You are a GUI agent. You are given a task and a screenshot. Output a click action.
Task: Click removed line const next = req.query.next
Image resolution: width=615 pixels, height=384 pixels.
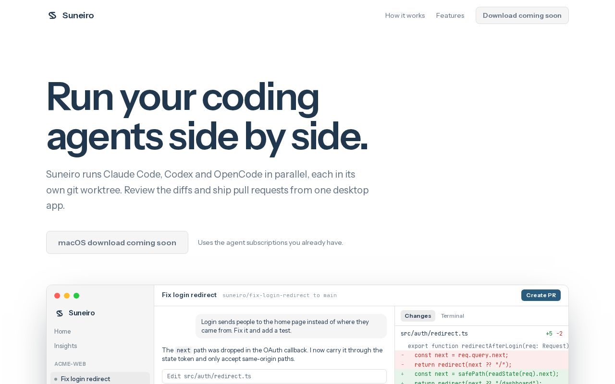click(481, 355)
